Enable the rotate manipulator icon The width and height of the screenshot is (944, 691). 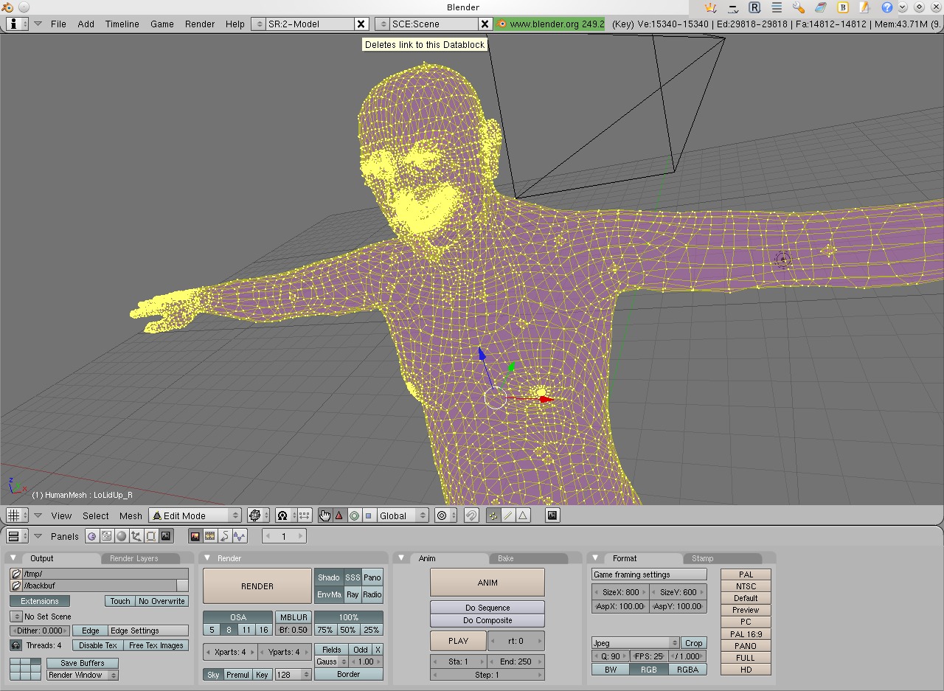tap(355, 515)
